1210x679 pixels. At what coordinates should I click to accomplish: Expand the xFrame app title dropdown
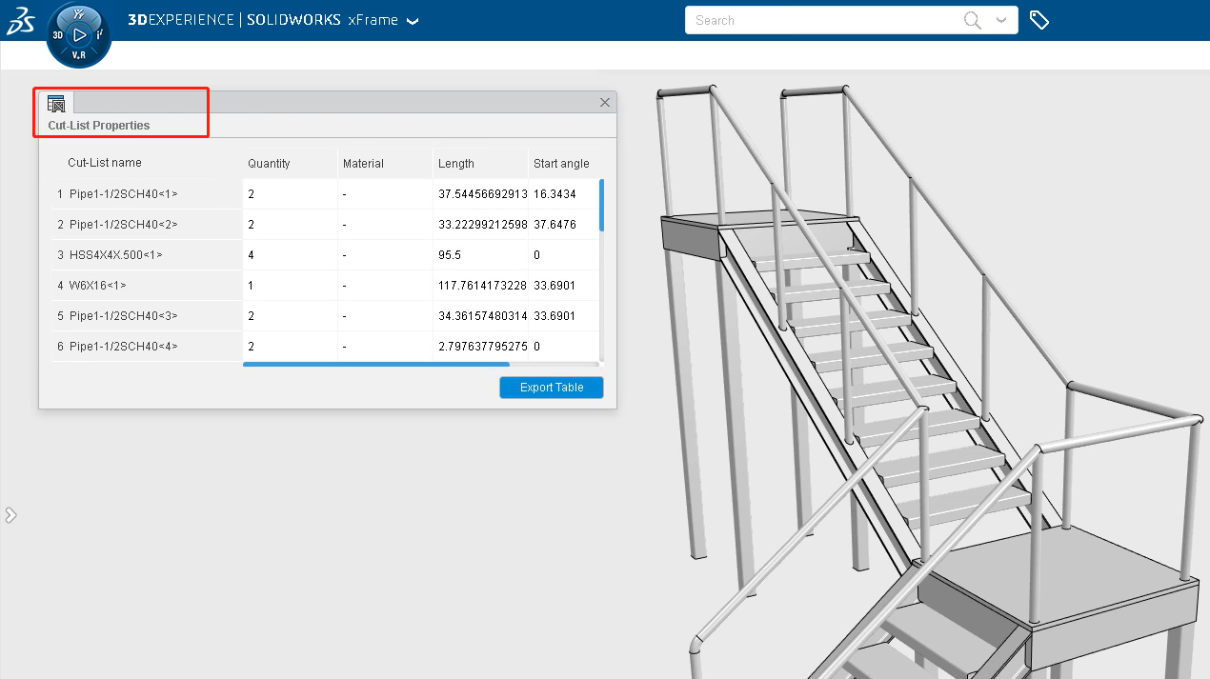pyautogui.click(x=413, y=22)
